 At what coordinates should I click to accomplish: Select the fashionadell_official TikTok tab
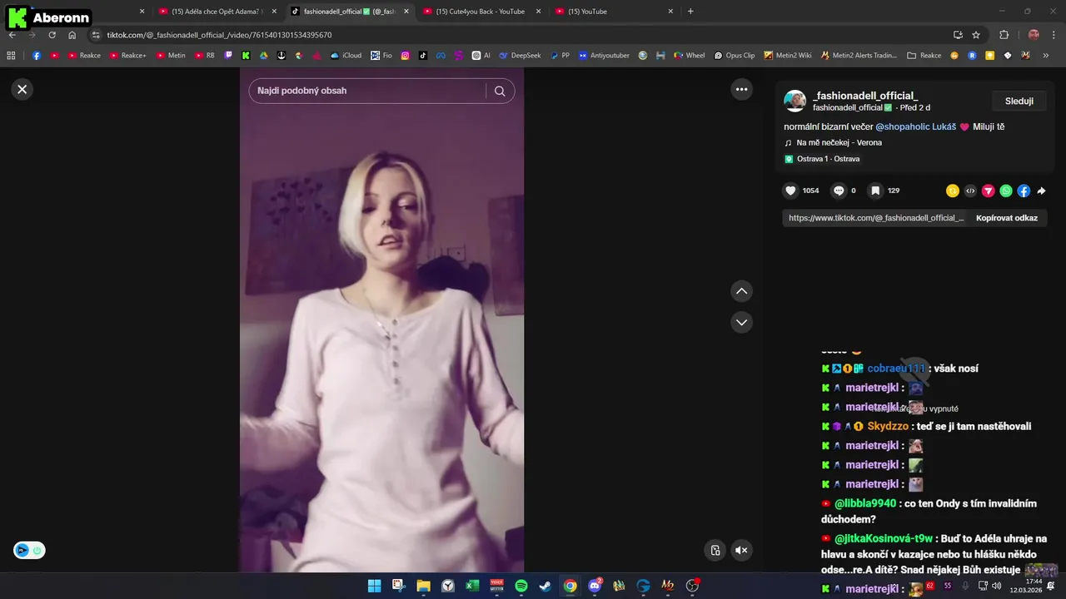[x=348, y=12]
